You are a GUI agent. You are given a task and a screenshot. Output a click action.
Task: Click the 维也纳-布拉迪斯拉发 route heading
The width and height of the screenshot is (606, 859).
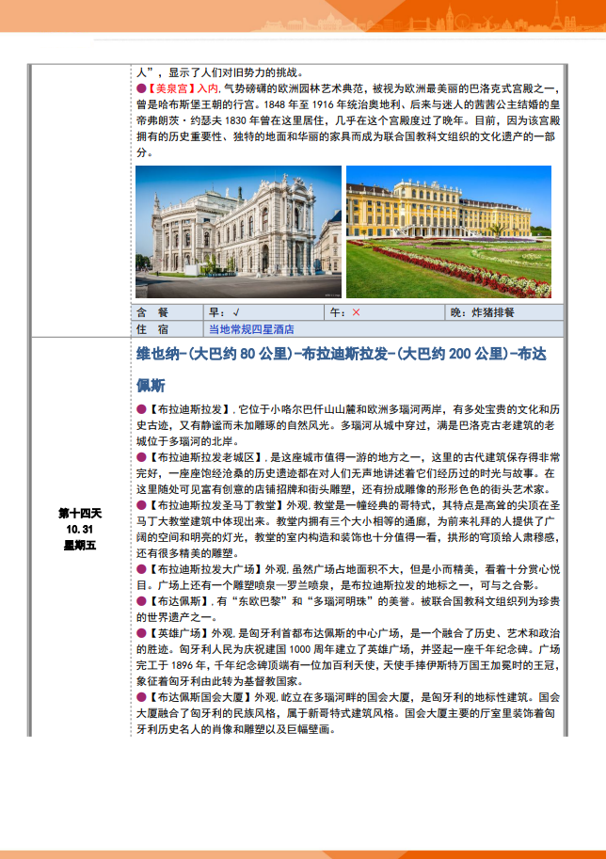(x=342, y=355)
